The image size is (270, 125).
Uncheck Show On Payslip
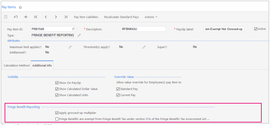pyautogui.click(x=57, y=83)
